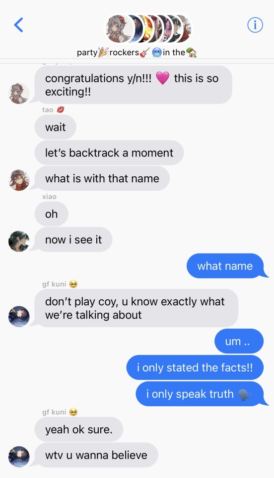Tap the pink heart emoji in congratulations message
Screen dimensions: 274x478
click(x=162, y=78)
